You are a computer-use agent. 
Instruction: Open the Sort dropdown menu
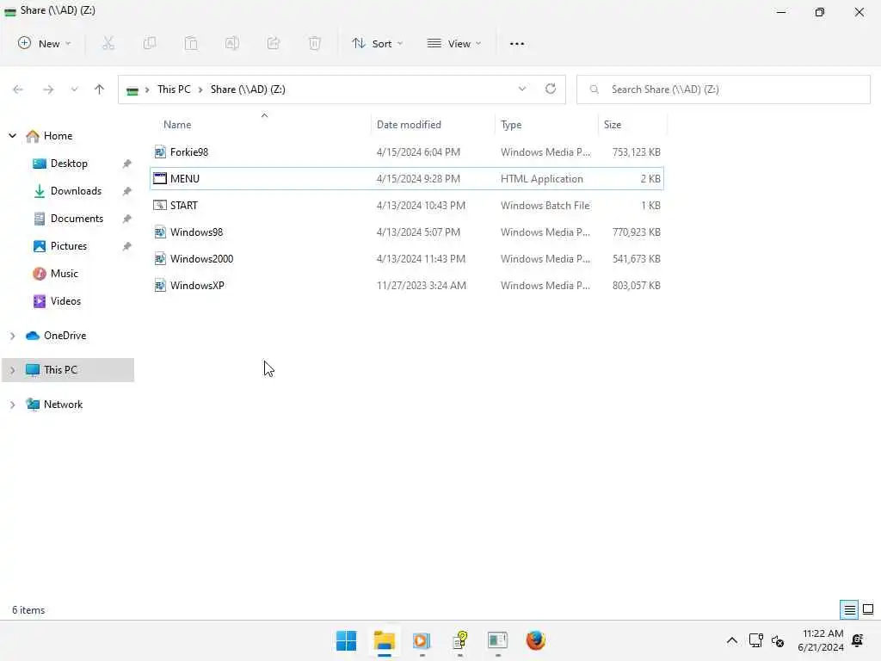click(377, 43)
